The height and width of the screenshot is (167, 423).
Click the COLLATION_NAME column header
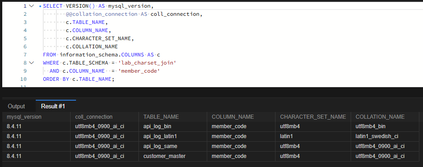(x=385, y=116)
